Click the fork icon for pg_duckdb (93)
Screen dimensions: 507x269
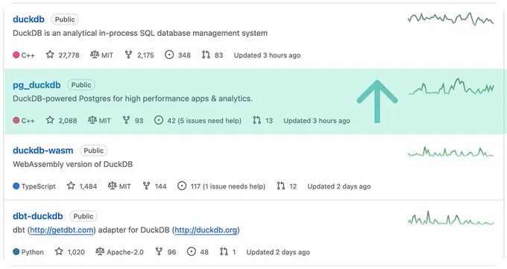126,121
